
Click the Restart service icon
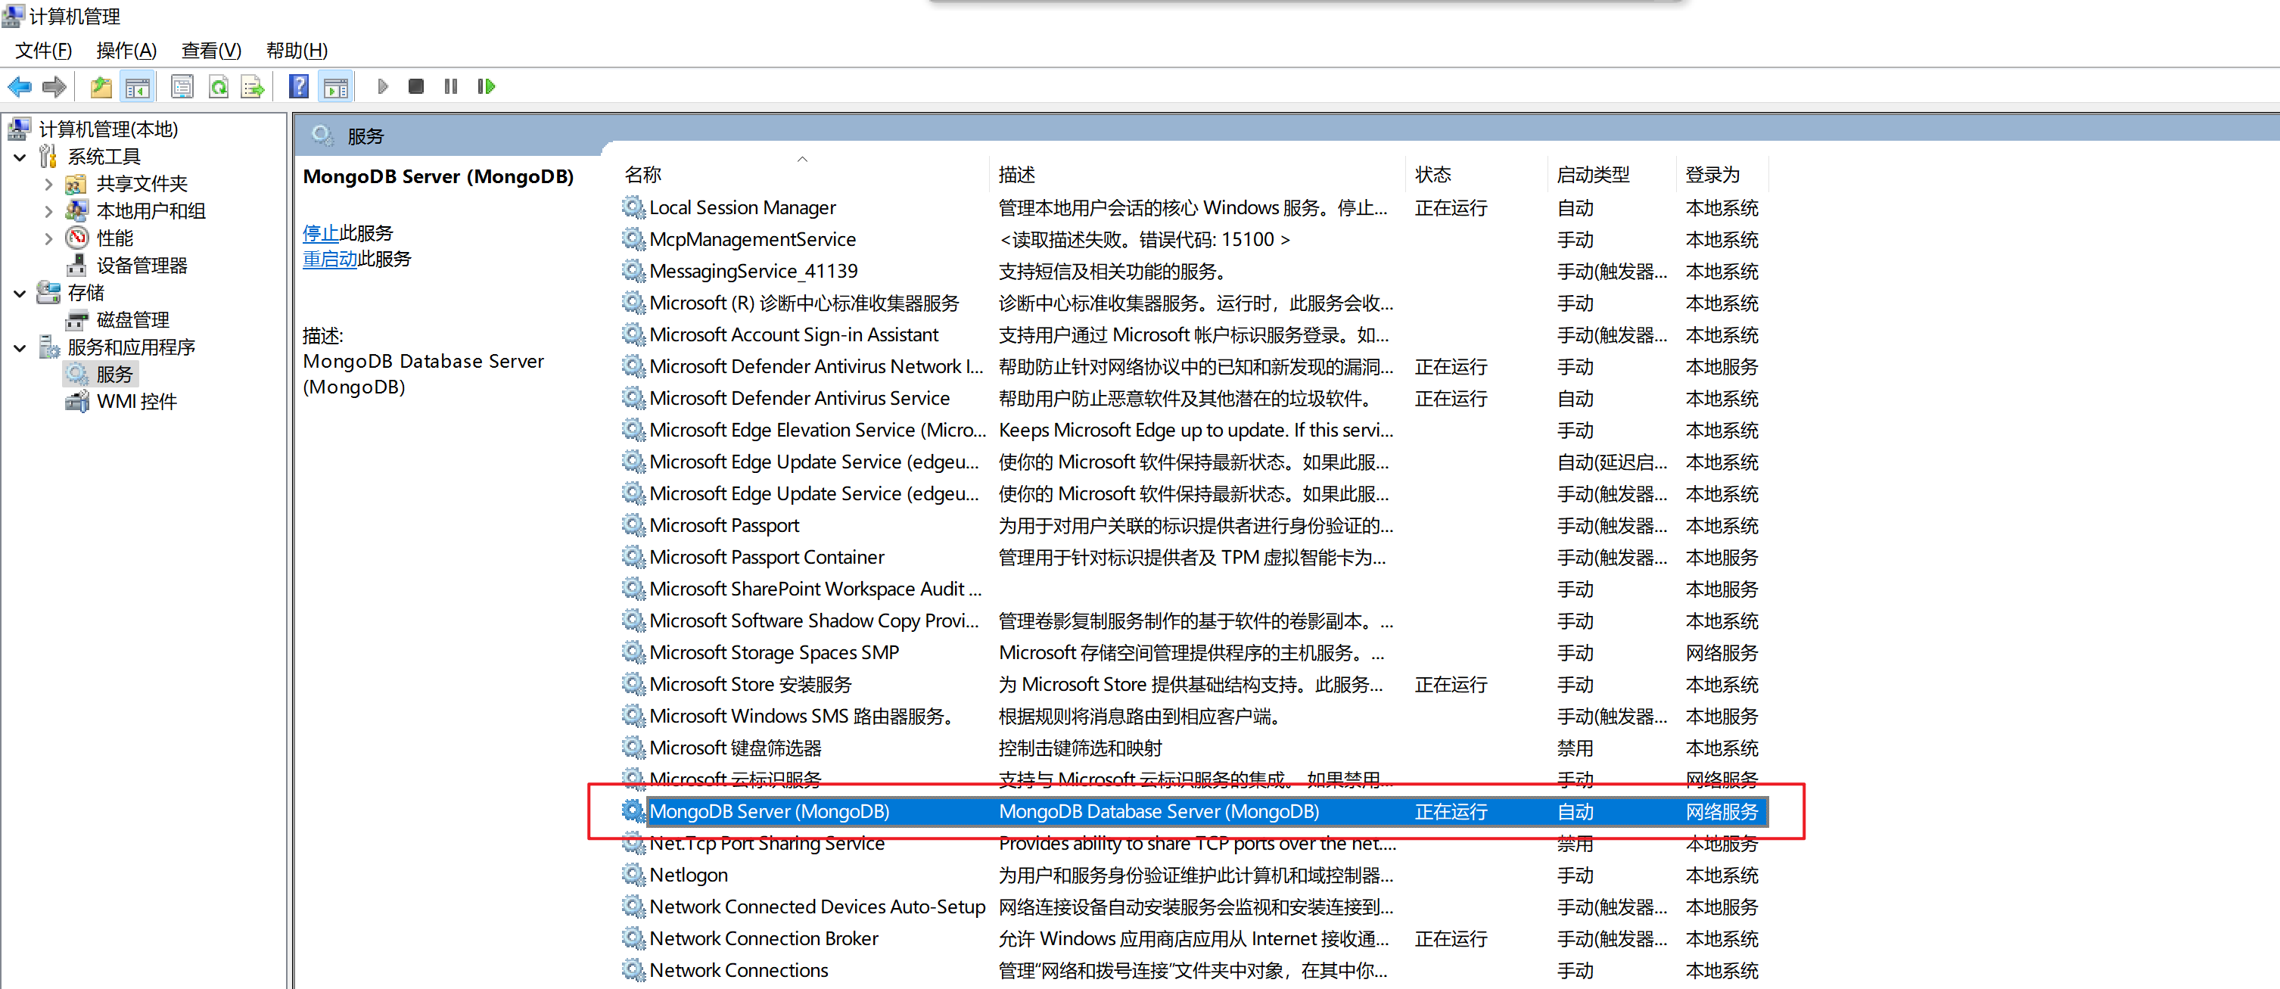[486, 87]
